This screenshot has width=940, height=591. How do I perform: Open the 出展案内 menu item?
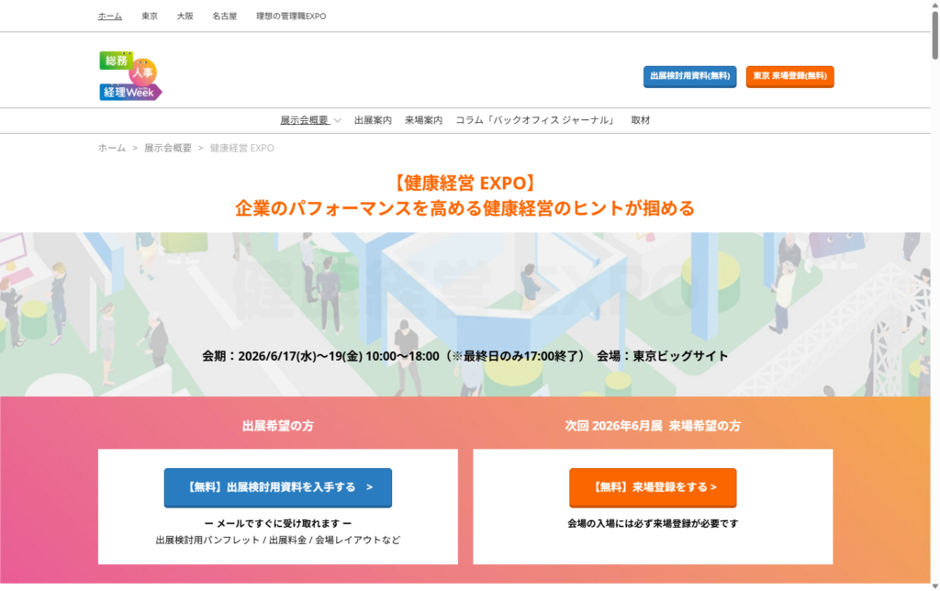coord(373,120)
